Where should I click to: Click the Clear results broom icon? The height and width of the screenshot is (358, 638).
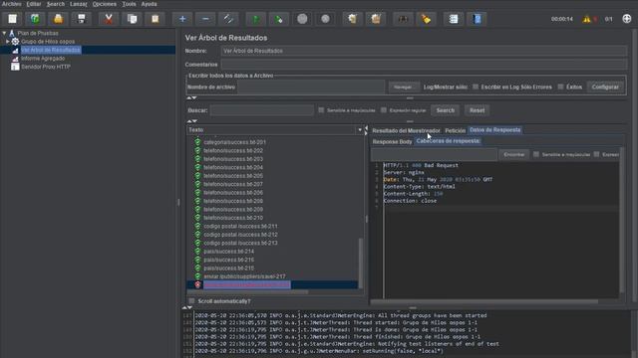[353, 19]
